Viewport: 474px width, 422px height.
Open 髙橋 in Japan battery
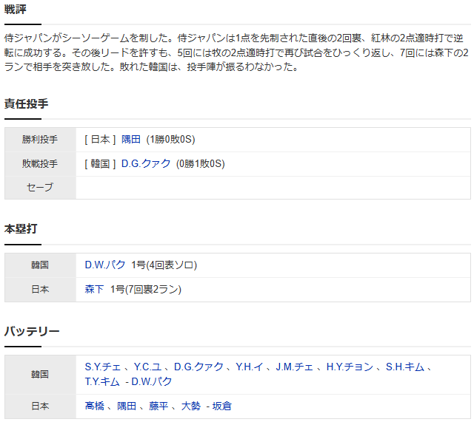[x=94, y=406]
